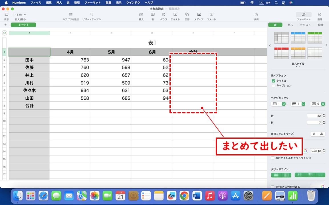
Task: Check 表のタイトルをアウトライン化 option
Action: [272, 158]
